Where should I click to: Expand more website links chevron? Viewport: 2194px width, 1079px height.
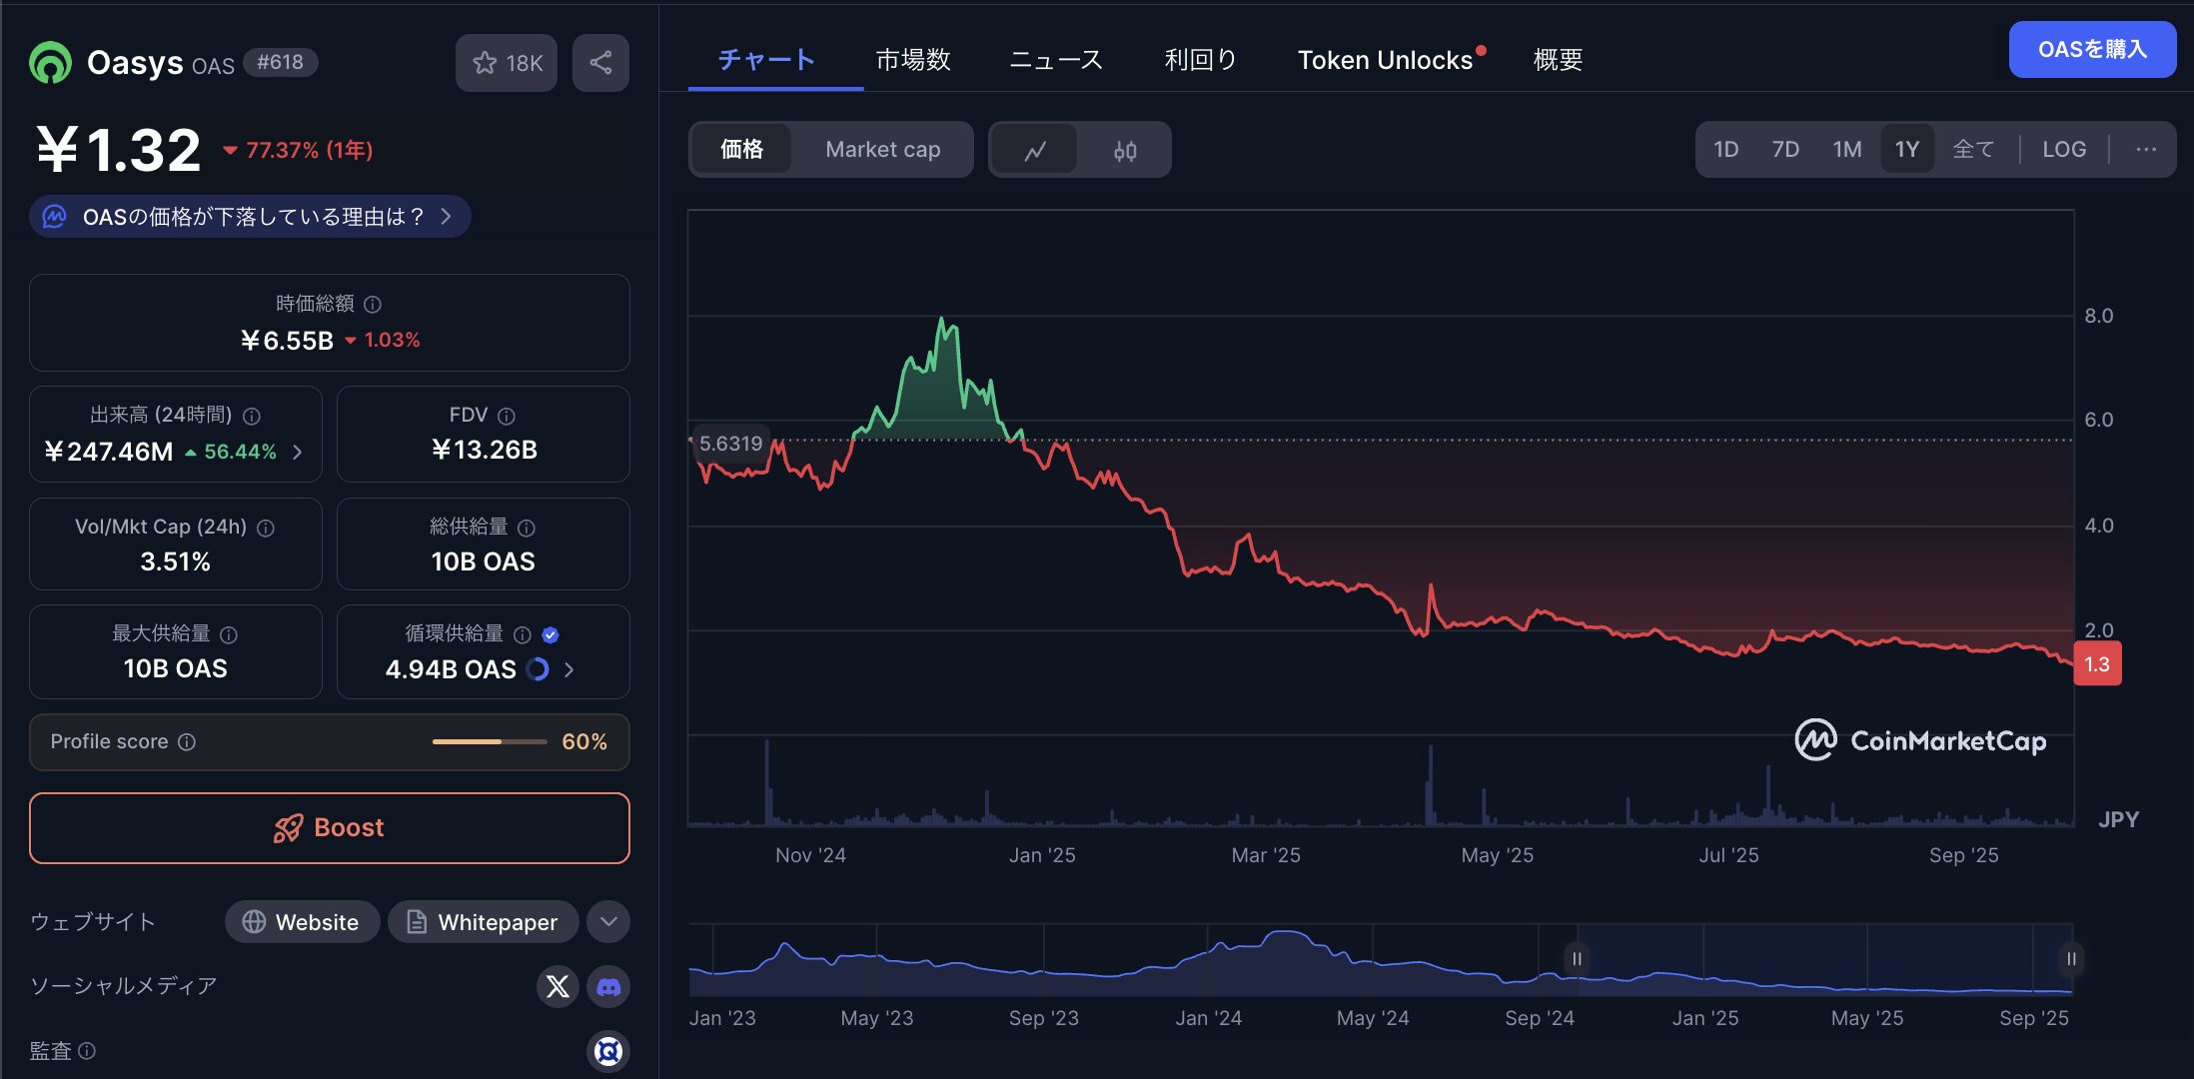pyautogui.click(x=608, y=921)
